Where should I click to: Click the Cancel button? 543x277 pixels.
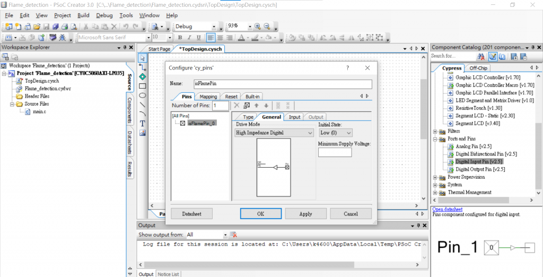[x=351, y=214]
